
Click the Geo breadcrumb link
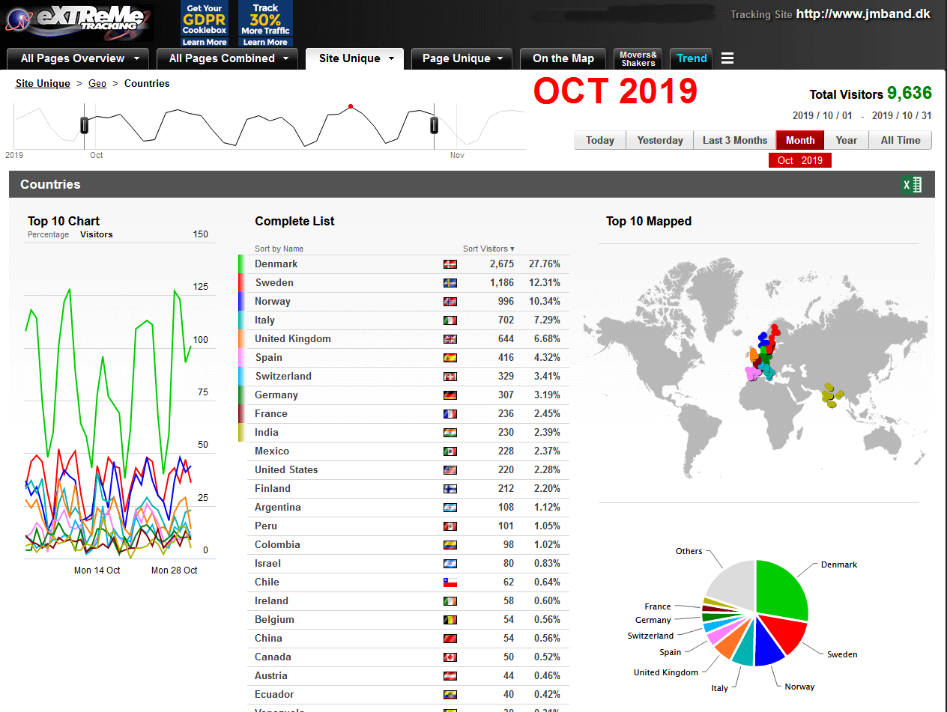tap(97, 83)
